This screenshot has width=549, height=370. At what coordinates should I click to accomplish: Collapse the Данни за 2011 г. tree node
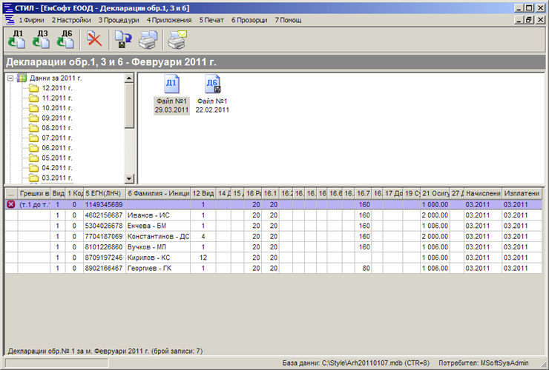(x=10, y=78)
